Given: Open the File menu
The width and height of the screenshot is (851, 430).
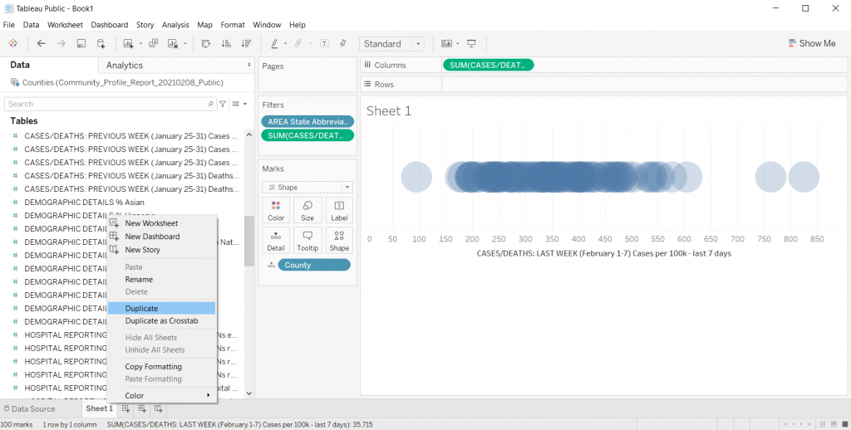Looking at the screenshot, I should coord(8,25).
